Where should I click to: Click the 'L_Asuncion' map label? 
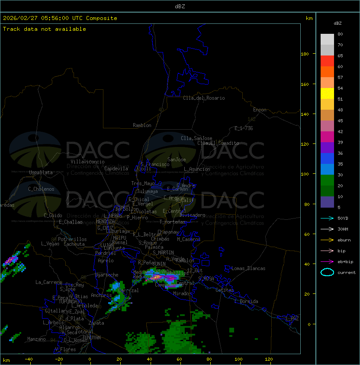(x=197, y=169)
